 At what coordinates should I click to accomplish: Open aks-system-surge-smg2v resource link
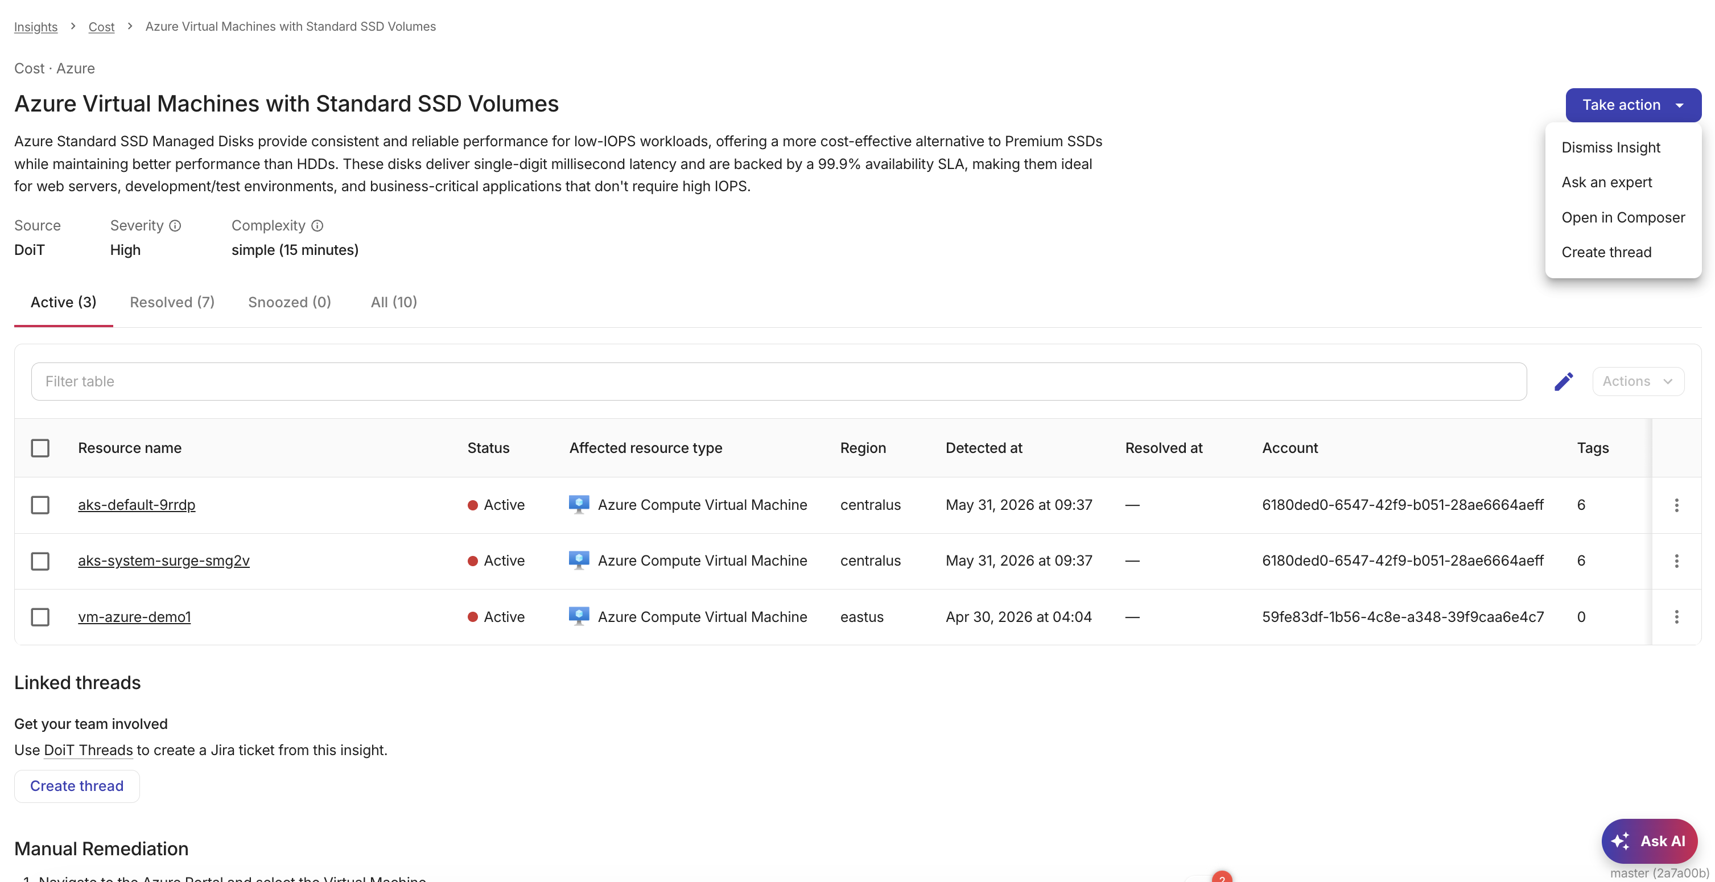click(x=164, y=561)
